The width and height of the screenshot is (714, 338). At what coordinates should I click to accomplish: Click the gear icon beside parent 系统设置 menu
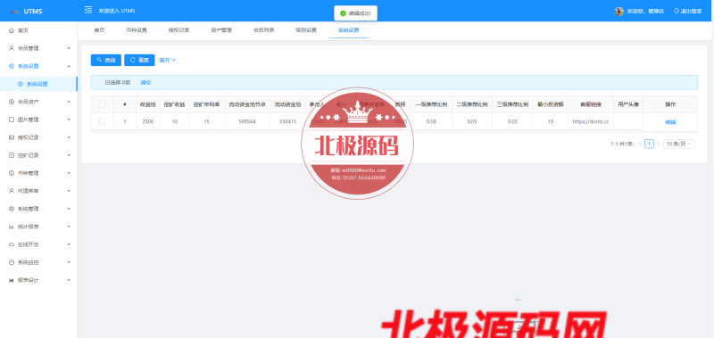(12, 66)
